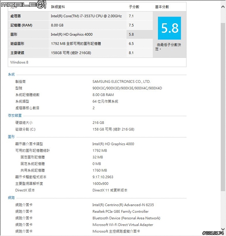
Task: Click the 顯示卡驅動程式版本 label
Action: (x=31, y=177)
